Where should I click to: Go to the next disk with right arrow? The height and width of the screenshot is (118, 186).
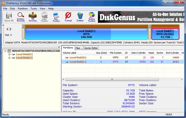11,29
